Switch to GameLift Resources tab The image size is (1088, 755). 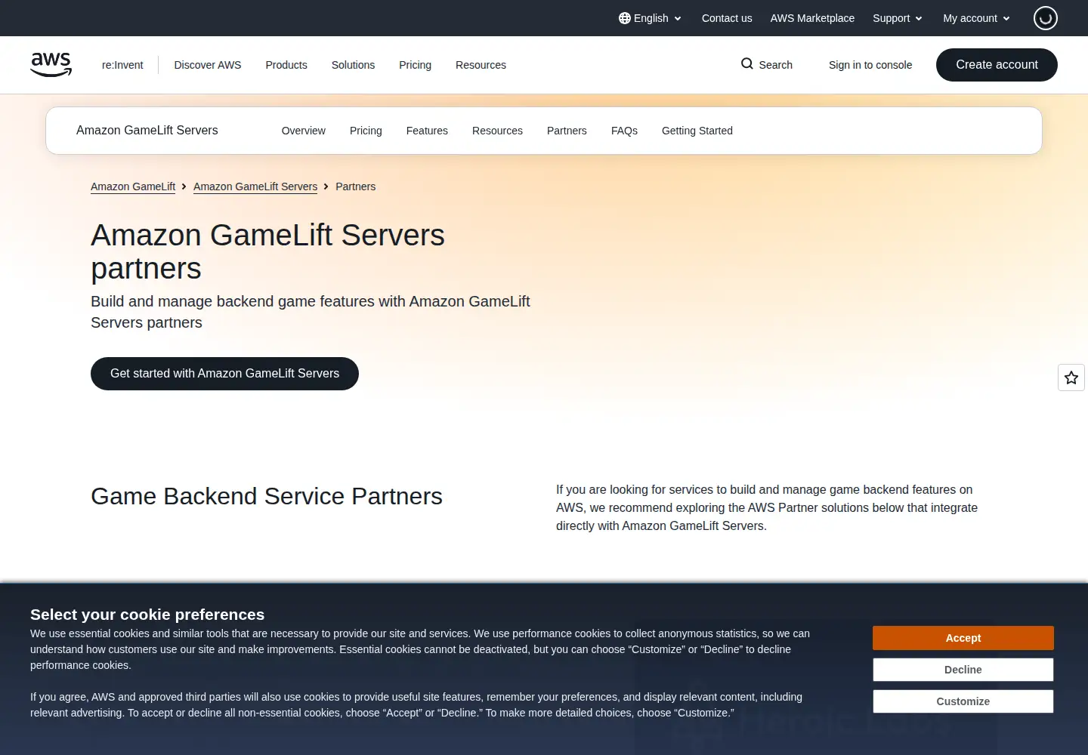497,131
